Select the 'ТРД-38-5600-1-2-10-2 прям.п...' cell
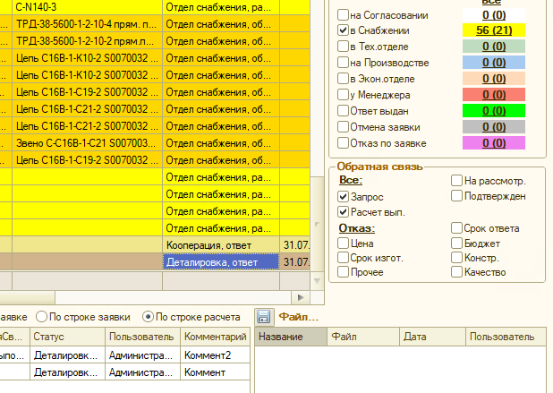The image size is (553, 393). [x=87, y=41]
